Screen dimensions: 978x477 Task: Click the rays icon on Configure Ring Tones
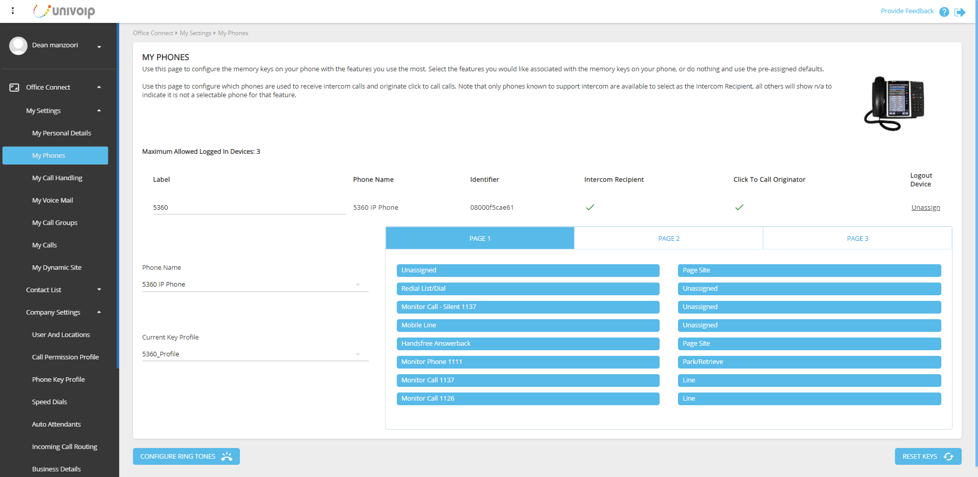click(x=226, y=456)
